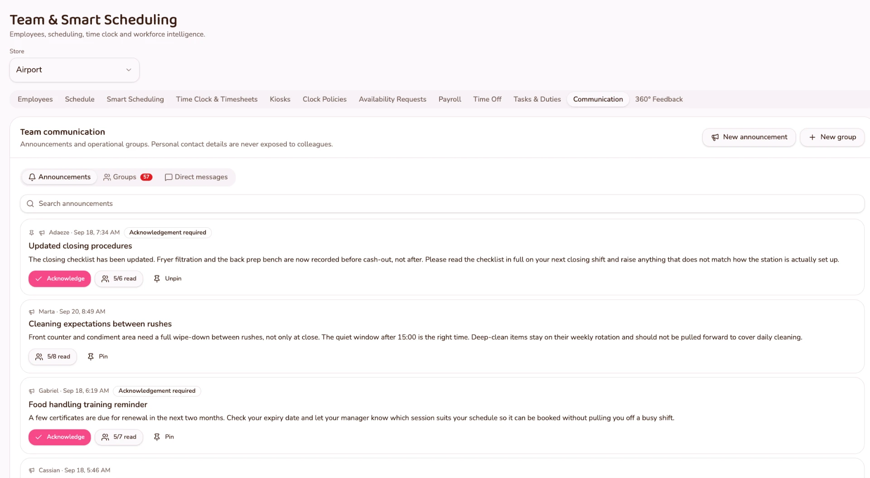Acknowledge the Food handling training reminder
870x478 pixels.
click(x=60, y=437)
